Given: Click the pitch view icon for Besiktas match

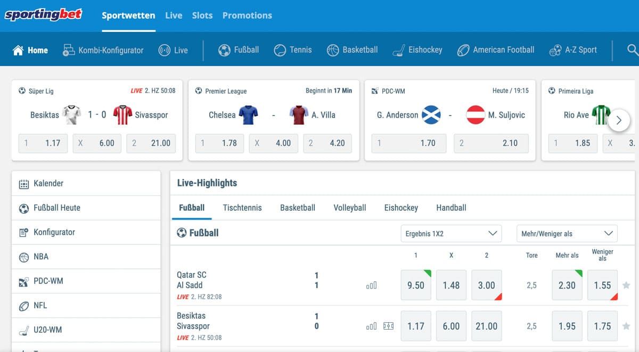Looking at the screenshot, I should 388,326.
